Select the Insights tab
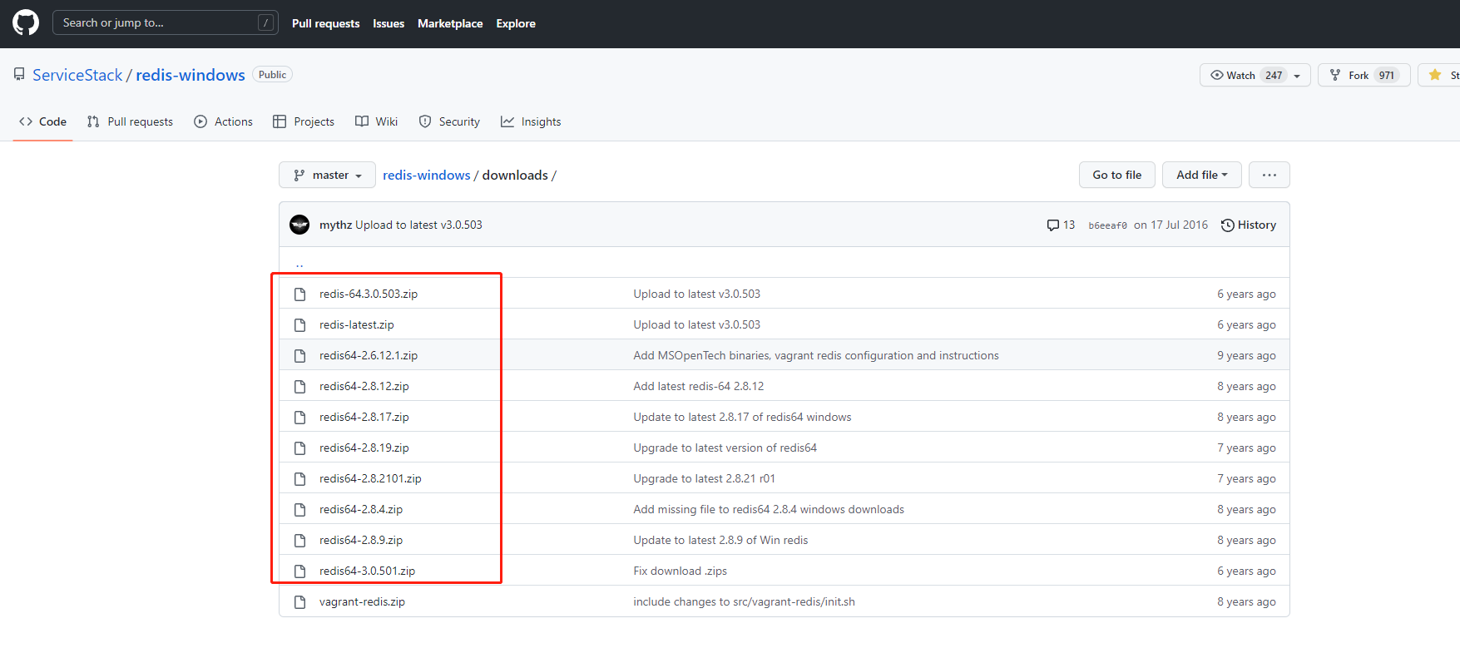Image resolution: width=1460 pixels, height=648 pixels. pyautogui.click(x=531, y=121)
